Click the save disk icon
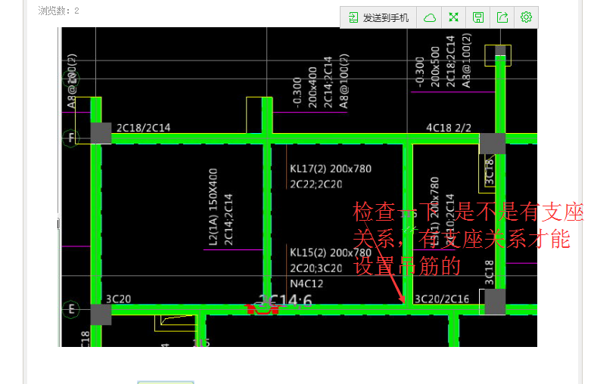The width and height of the screenshot is (591, 384). tap(478, 17)
